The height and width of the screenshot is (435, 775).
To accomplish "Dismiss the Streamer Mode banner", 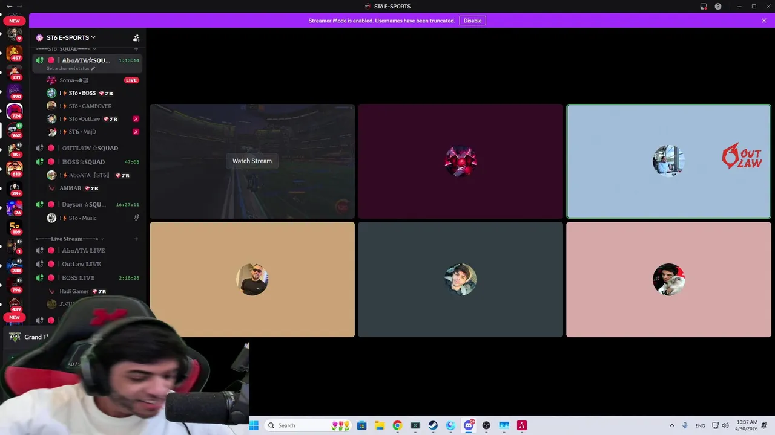I will [x=764, y=21].
